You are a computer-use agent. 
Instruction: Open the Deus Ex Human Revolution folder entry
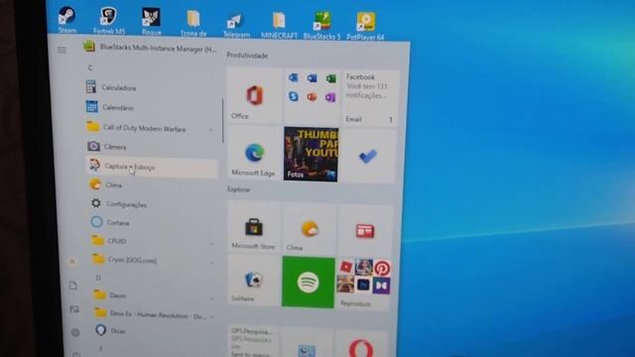(157, 314)
